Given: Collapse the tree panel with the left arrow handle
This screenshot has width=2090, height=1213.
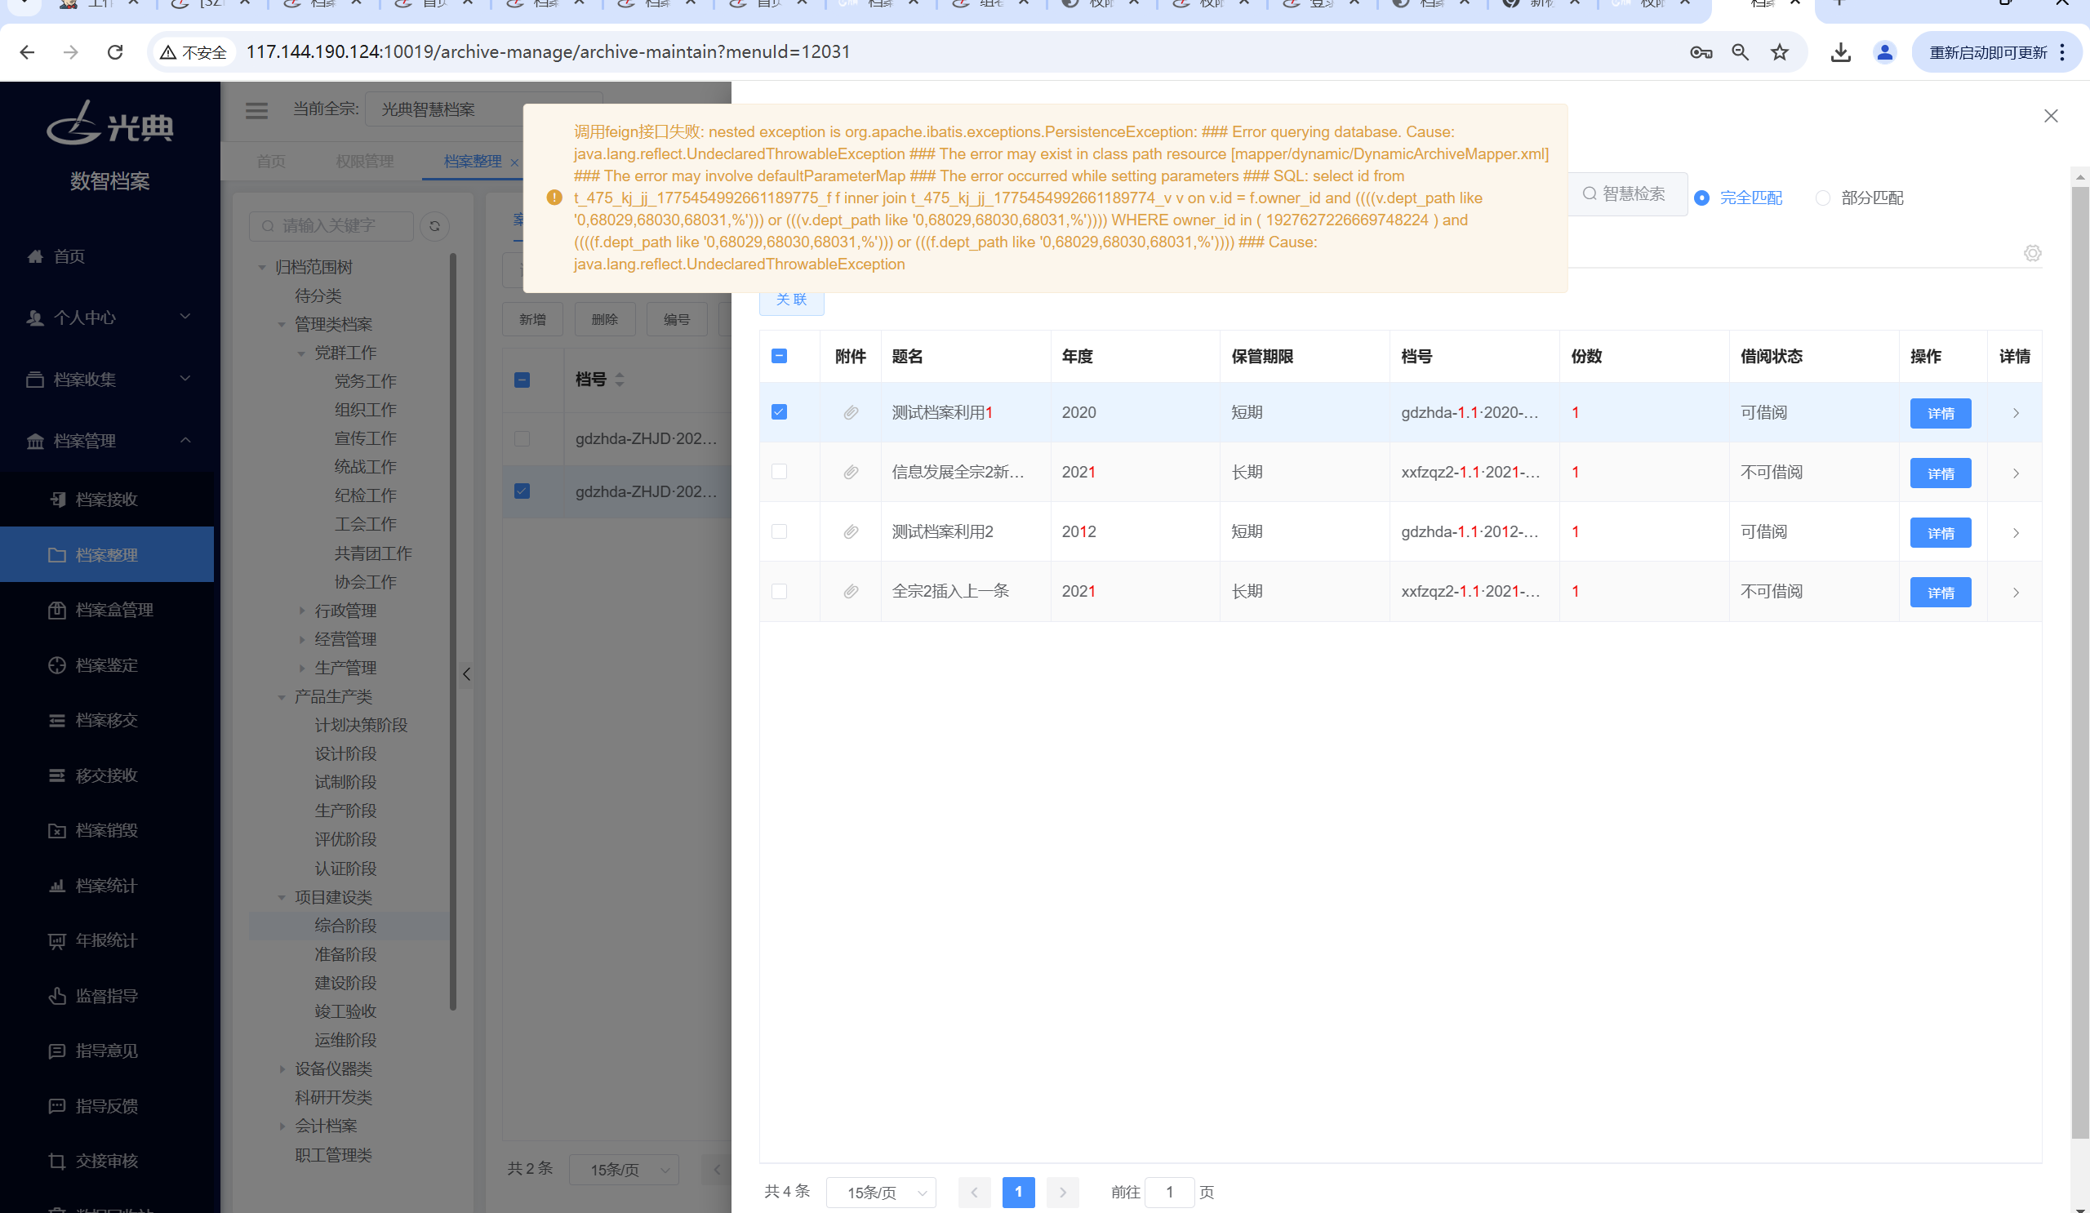Looking at the screenshot, I should [466, 674].
